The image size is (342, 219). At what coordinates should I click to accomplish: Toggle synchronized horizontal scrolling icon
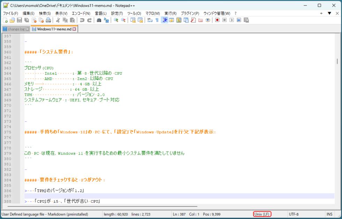pos(140,20)
